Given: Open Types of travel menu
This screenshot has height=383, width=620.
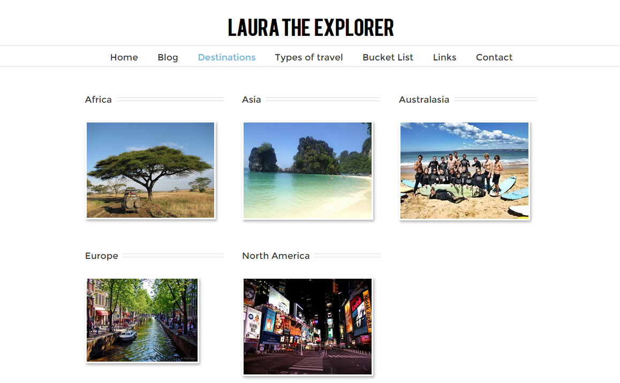Looking at the screenshot, I should click(x=309, y=57).
